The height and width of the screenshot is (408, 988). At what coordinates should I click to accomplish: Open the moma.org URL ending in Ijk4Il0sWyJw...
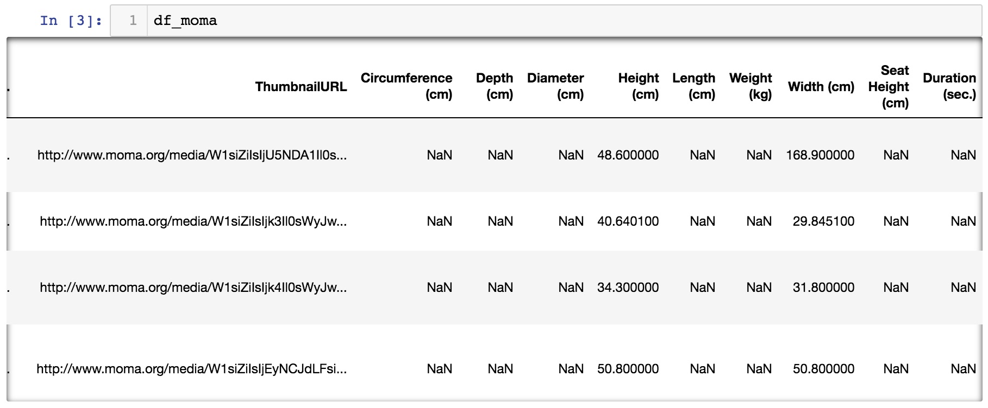click(193, 288)
